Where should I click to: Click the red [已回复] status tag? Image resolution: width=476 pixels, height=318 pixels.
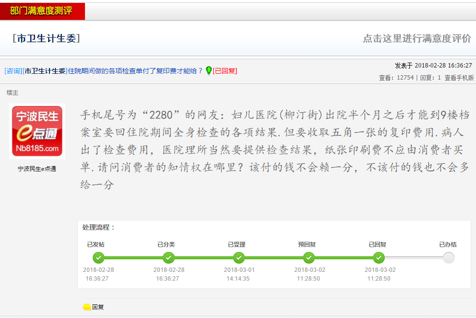(225, 71)
